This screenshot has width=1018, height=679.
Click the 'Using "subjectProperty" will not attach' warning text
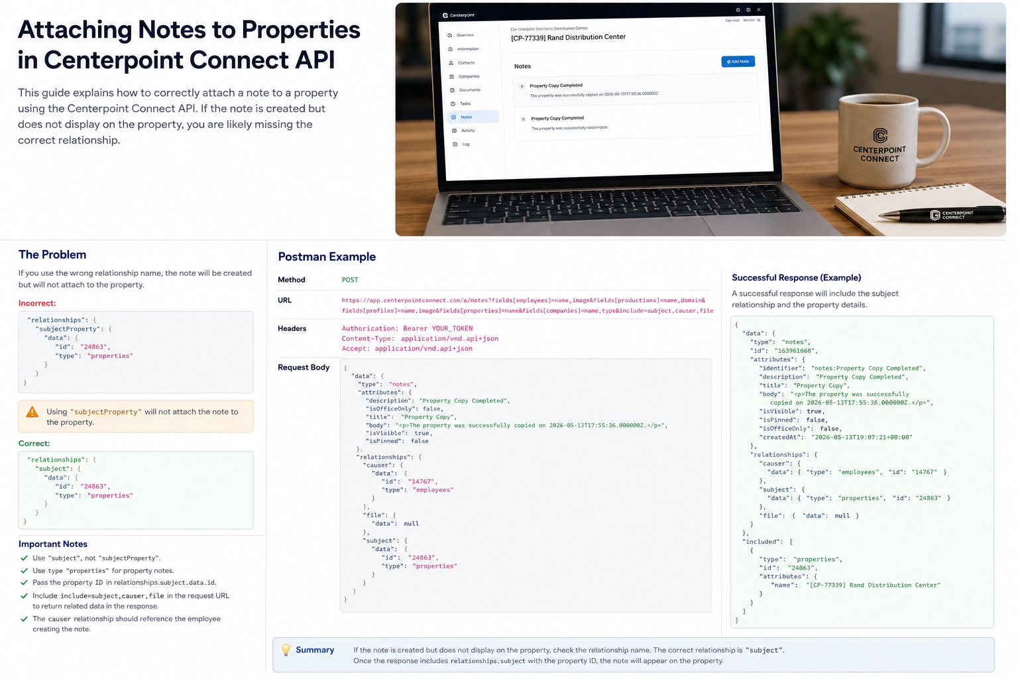pos(142,417)
